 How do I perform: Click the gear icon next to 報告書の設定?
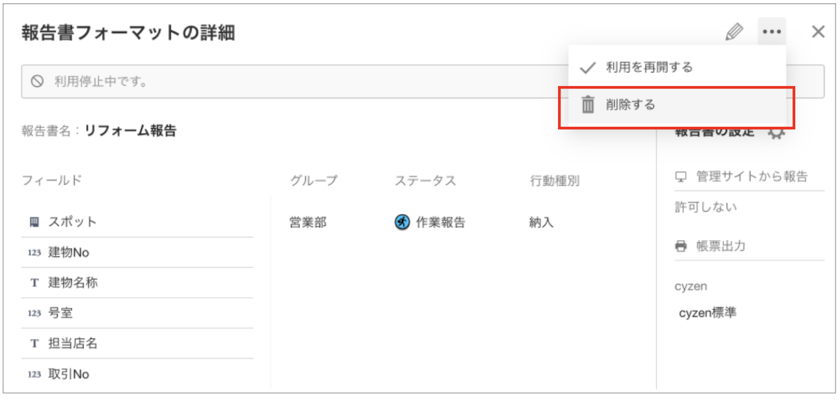tap(776, 131)
